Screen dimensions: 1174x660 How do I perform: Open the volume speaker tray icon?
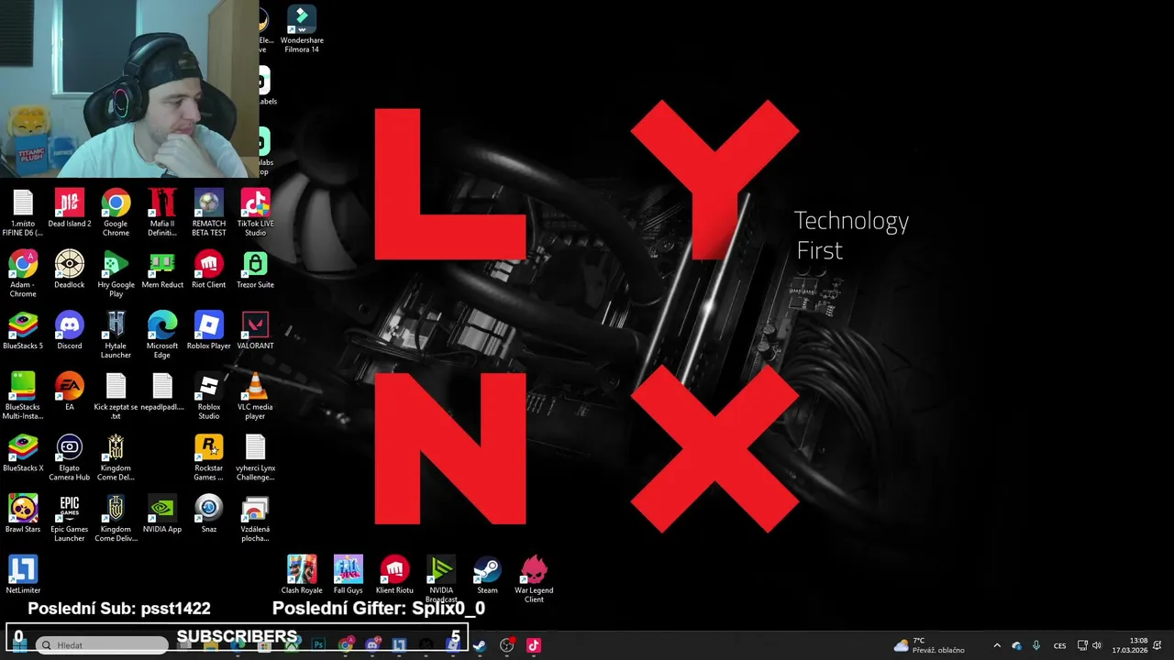(x=1097, y=645)
